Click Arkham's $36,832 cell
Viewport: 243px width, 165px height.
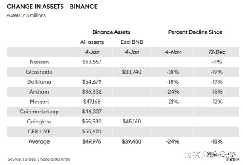[92, 92]
